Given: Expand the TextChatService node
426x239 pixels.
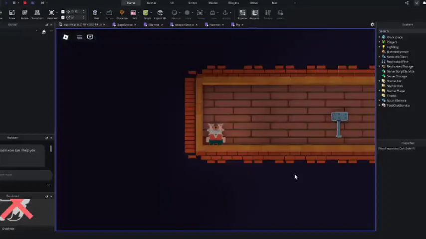Looking at the screenshot, I should (x=380, y=106).
